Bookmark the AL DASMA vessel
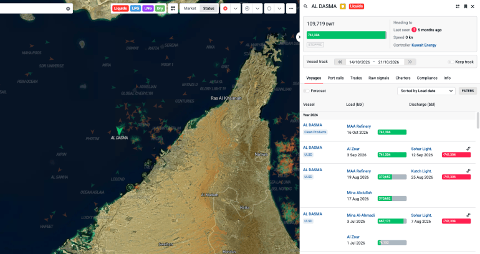 pos(465,6)
